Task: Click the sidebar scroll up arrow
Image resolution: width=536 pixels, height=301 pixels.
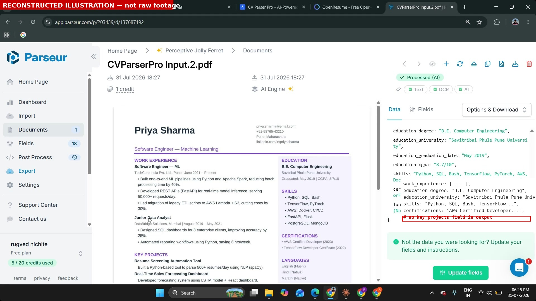Action: pyautogui.click(x=89, y=75)
